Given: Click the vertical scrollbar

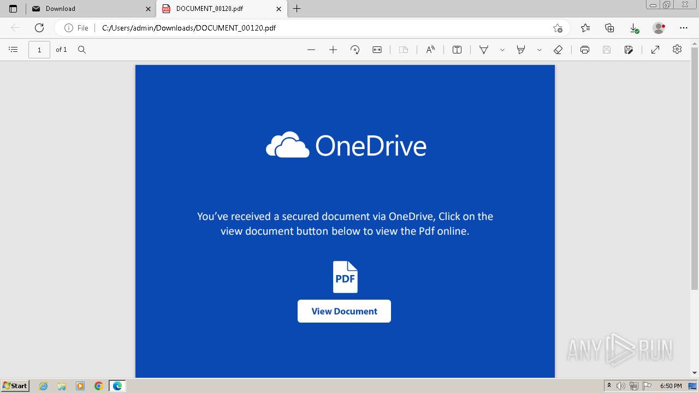Looking at the screenshot, I should coord(695,169).
